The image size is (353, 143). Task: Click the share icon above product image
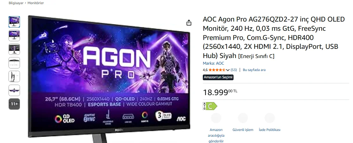tap(189, 23)
